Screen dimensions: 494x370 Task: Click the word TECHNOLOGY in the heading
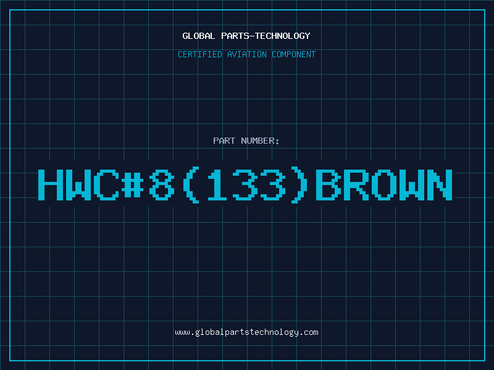pos(283,36)
